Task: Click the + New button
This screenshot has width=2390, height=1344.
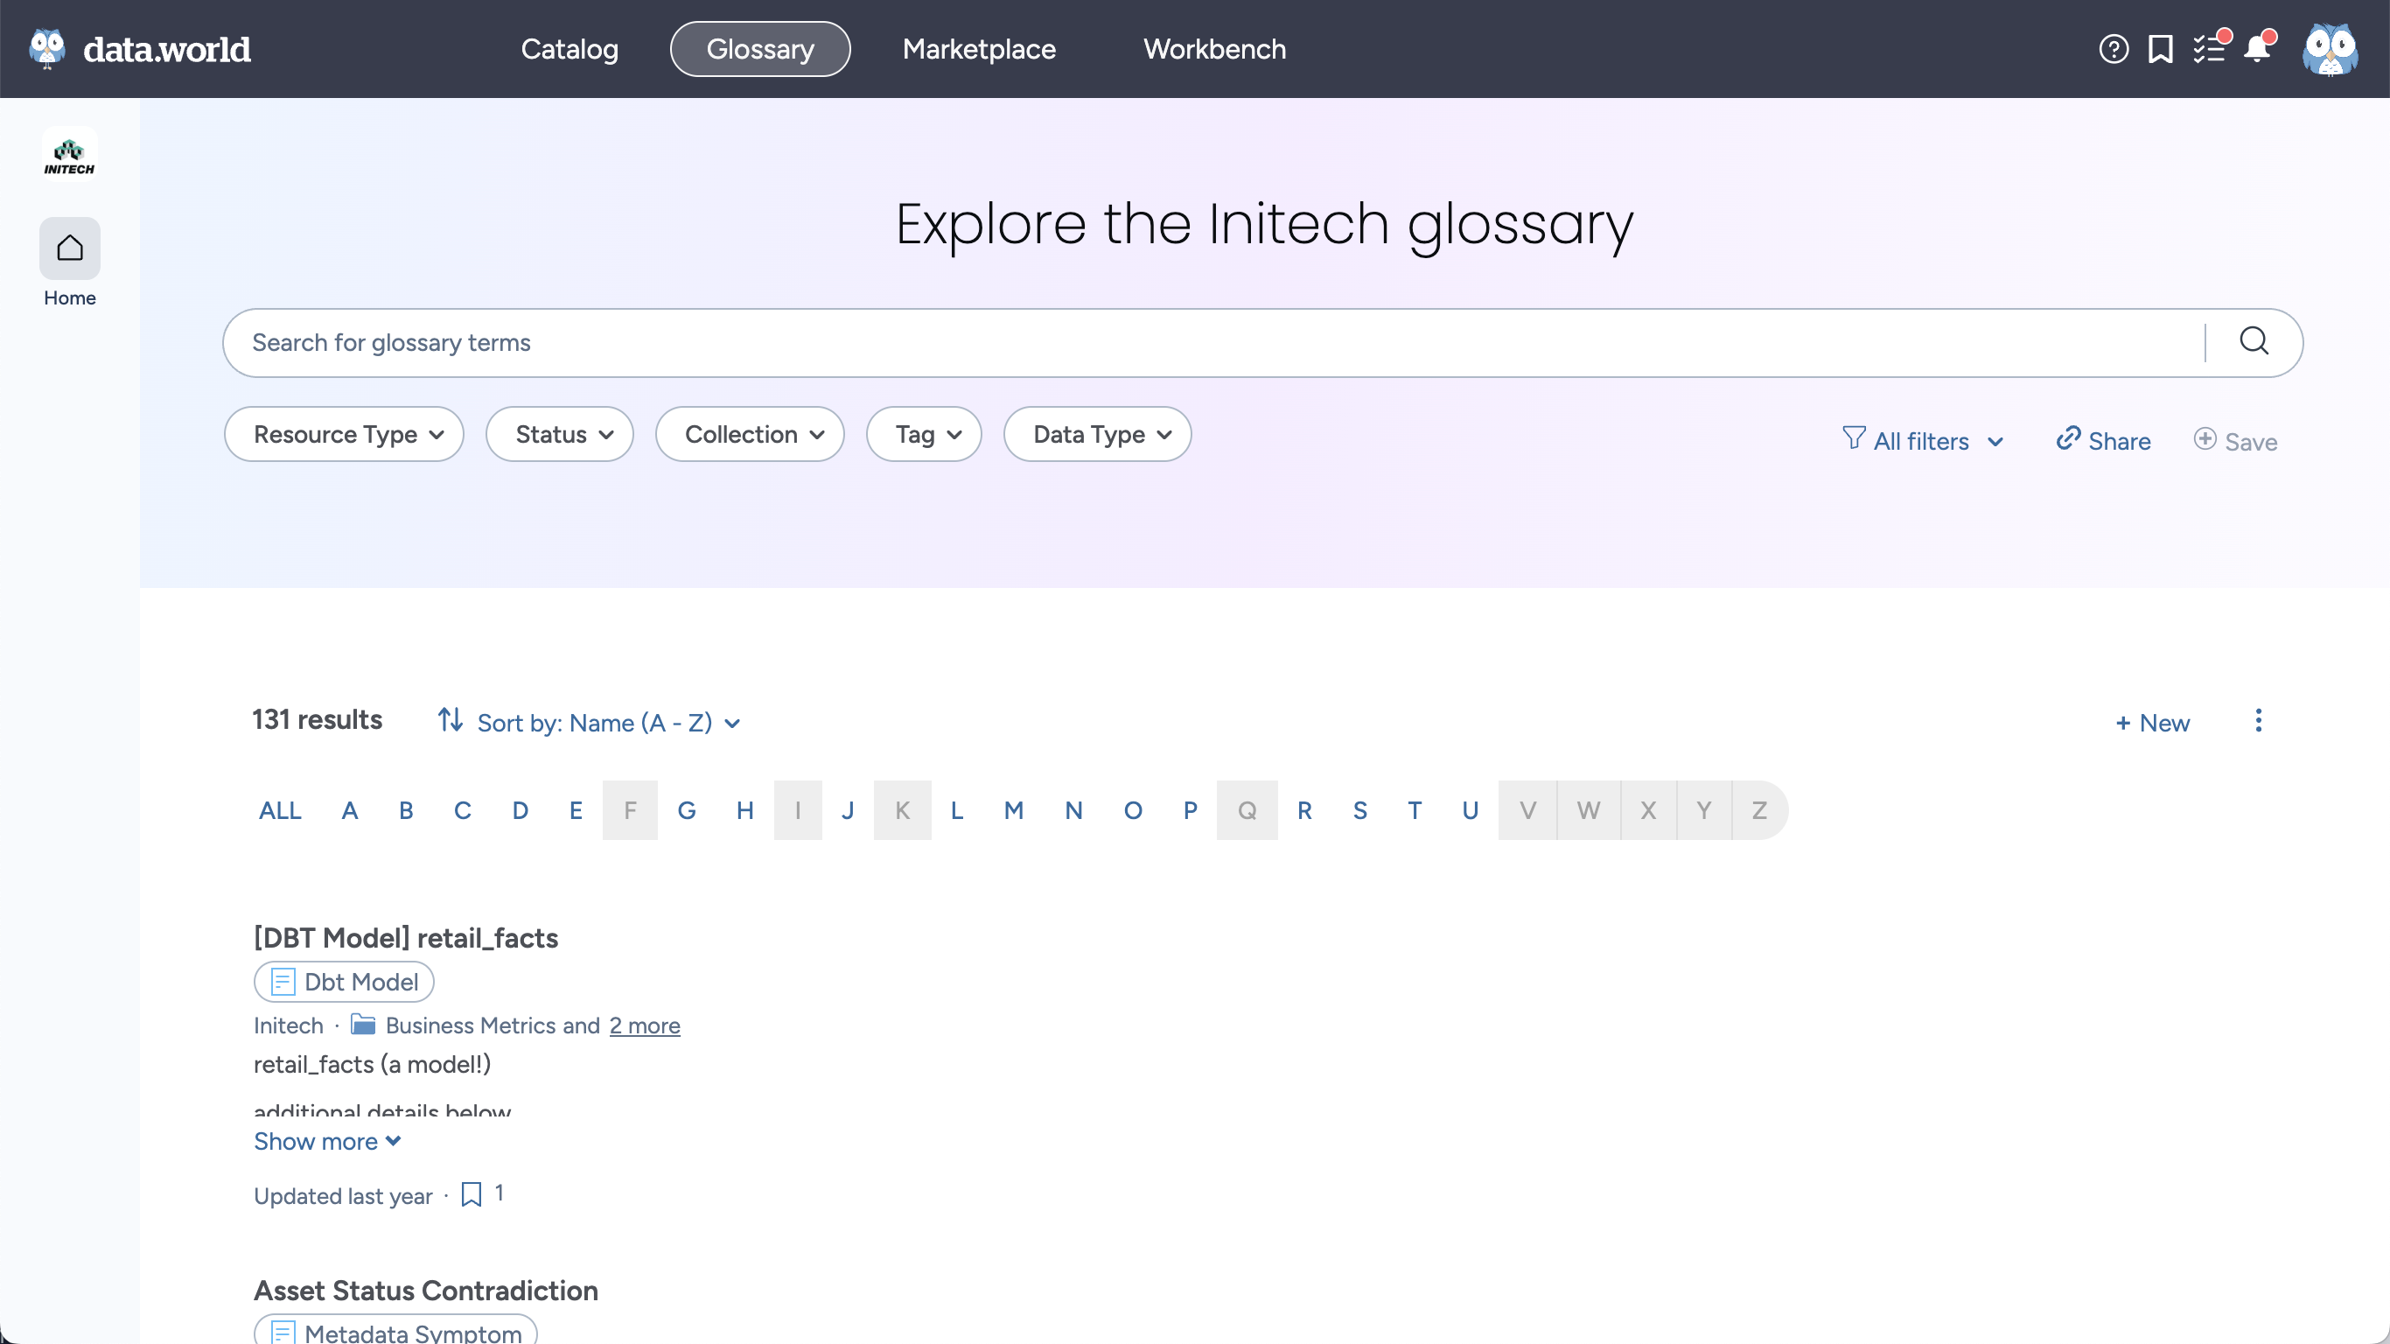Action: [x=2152, y=722]
